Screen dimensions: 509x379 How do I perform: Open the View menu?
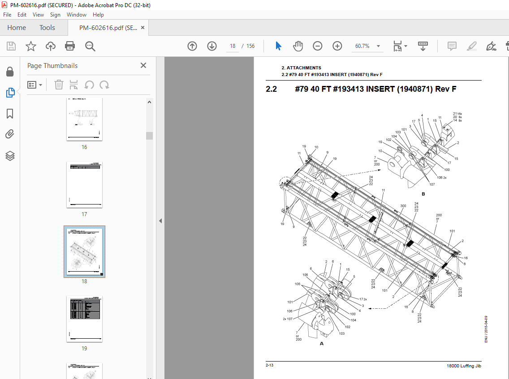click(x=38, y=15)
